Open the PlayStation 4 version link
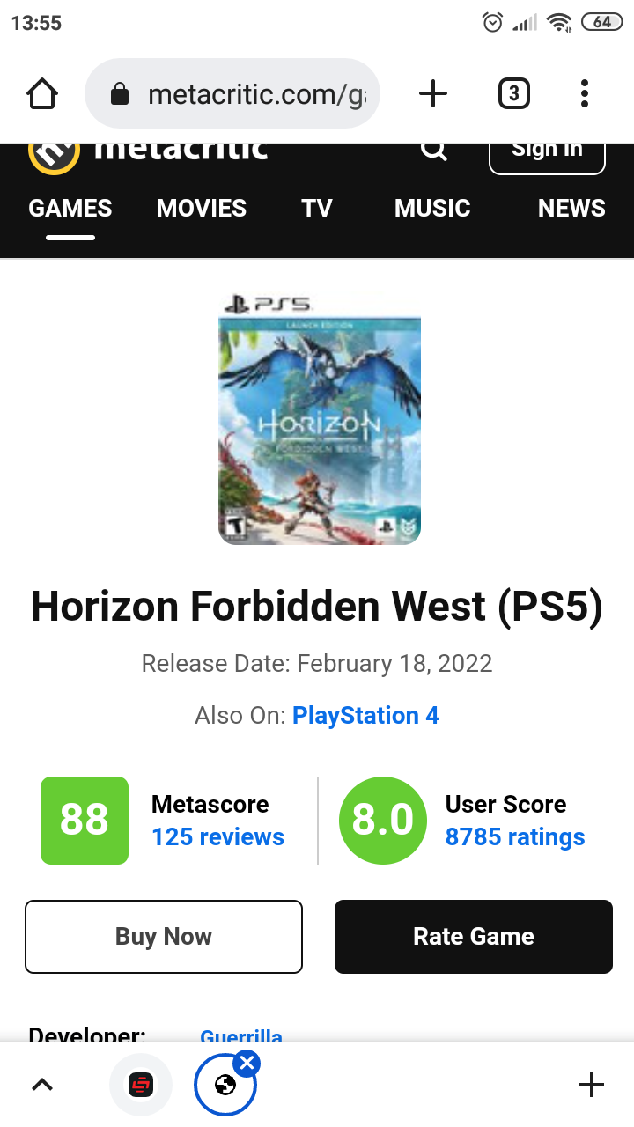The image size is (634, 1127). point(365,715)
